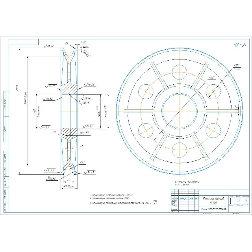The width and height of the screenshot is (252, 252).
Task: Click the topmost lightening hole on the front view
Action: (180, 72)
